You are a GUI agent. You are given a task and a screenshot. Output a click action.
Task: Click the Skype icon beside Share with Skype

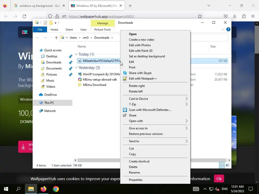(x=125, y=73)
